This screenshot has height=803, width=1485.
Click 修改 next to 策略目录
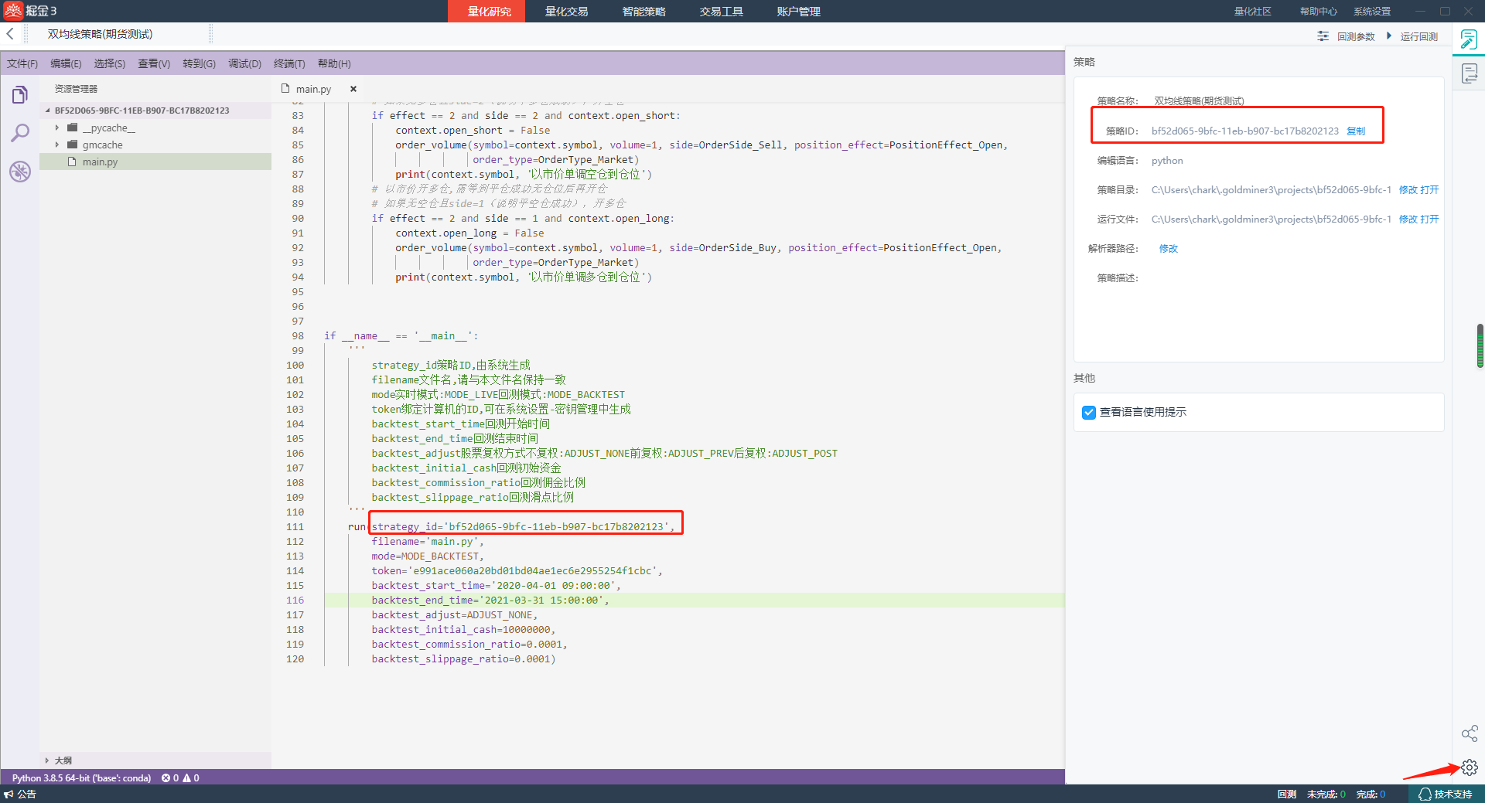1408,189
